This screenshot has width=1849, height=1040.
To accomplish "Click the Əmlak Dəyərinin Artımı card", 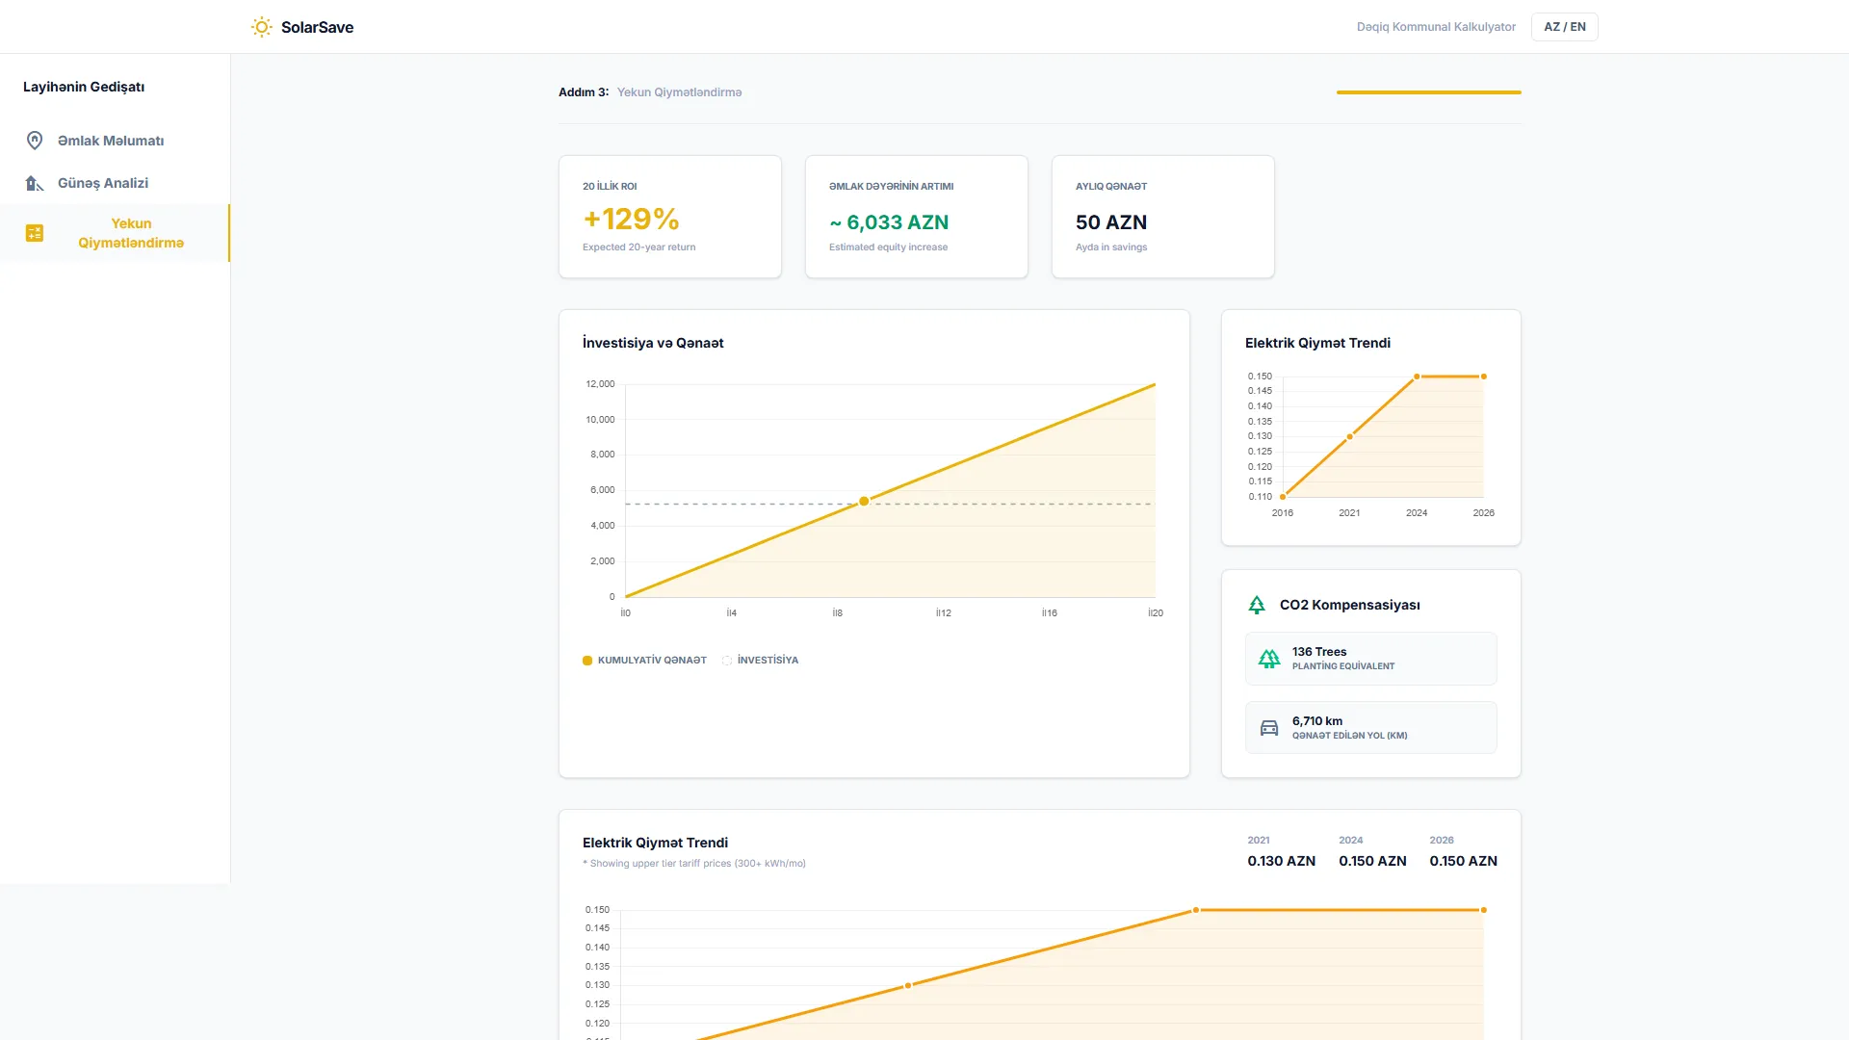I will (x=917, y=217).
